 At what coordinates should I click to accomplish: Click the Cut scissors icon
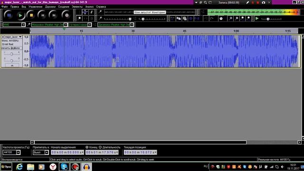172,19
